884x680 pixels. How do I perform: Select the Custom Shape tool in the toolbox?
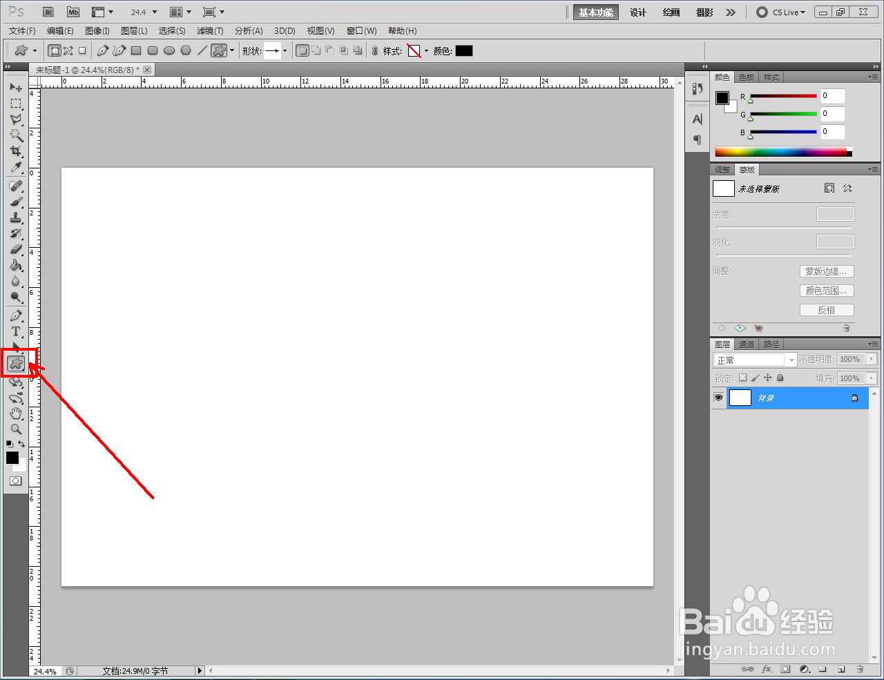pos(16,363)
